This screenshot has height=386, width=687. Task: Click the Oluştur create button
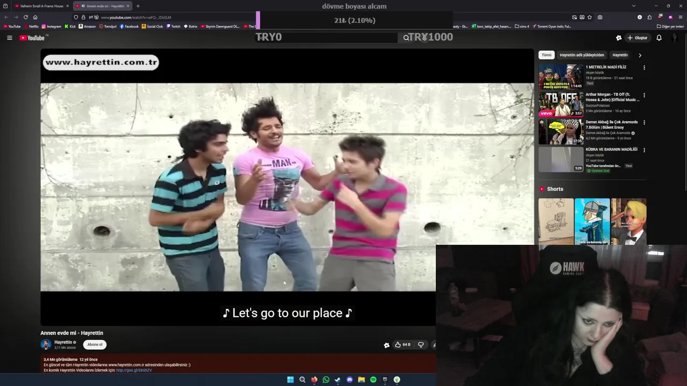point(638,38)
